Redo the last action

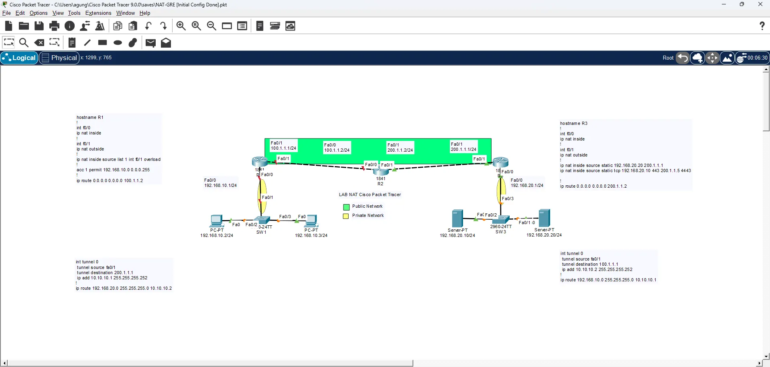tap(163, 26)
